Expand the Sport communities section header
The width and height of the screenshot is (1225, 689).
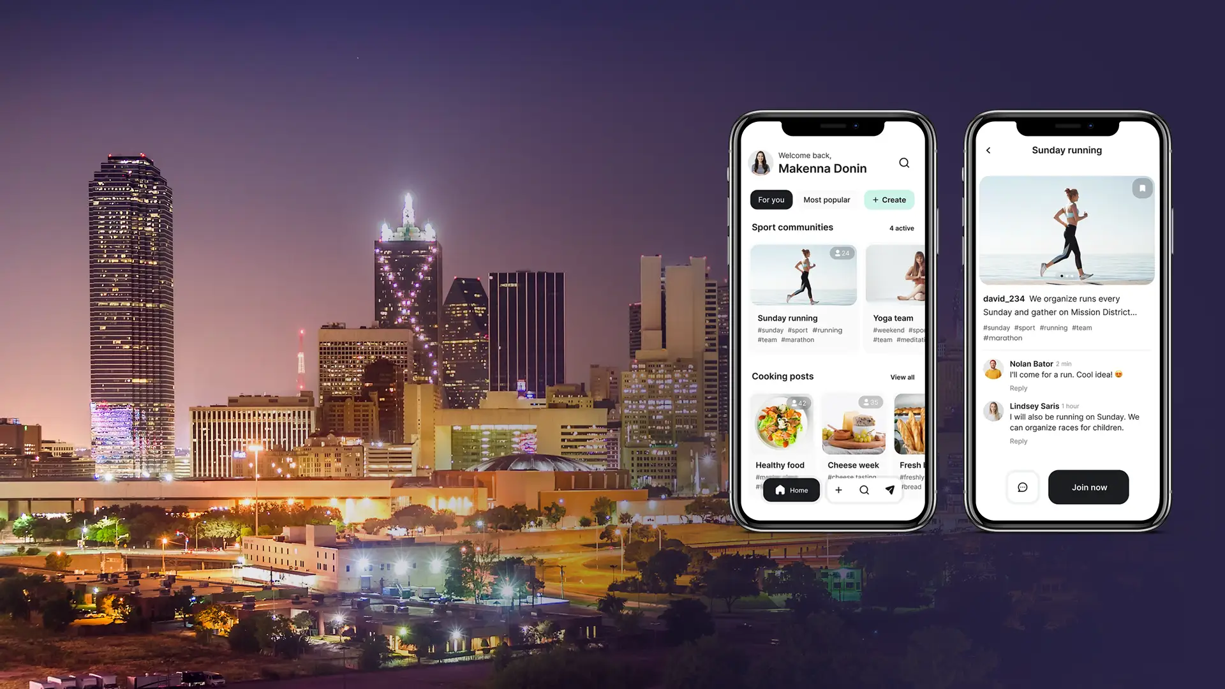792,227
